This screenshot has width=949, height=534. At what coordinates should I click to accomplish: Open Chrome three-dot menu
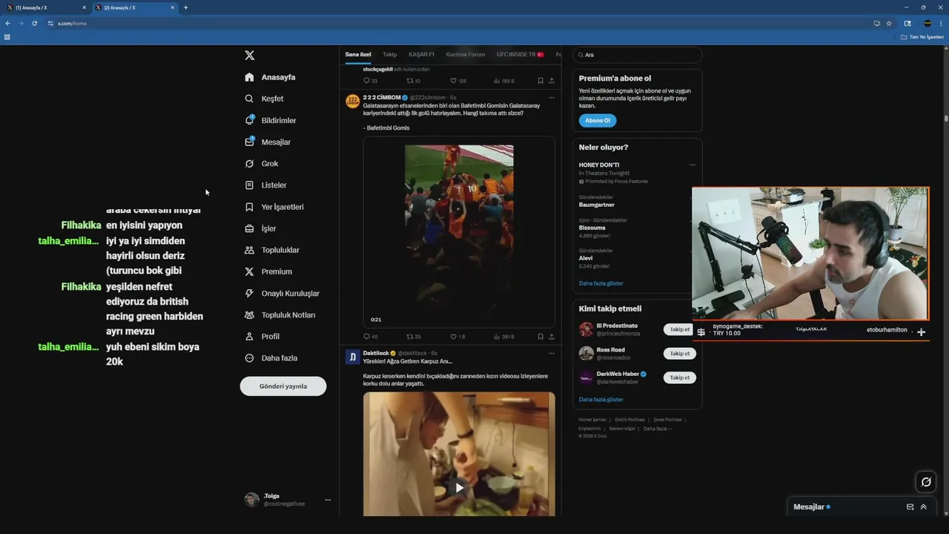(x=941, y=23)
